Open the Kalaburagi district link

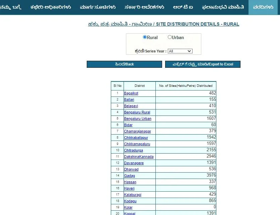[x=132, y=195]
